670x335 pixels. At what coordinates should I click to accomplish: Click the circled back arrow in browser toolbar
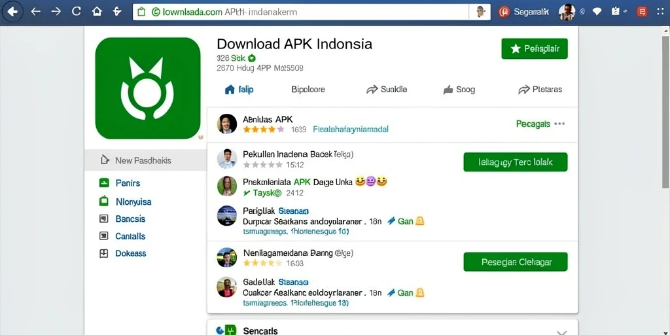[13, 12]
